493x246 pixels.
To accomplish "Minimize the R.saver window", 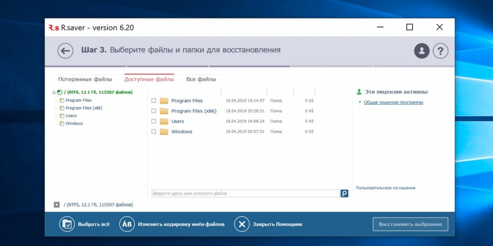I will [380, 27].
